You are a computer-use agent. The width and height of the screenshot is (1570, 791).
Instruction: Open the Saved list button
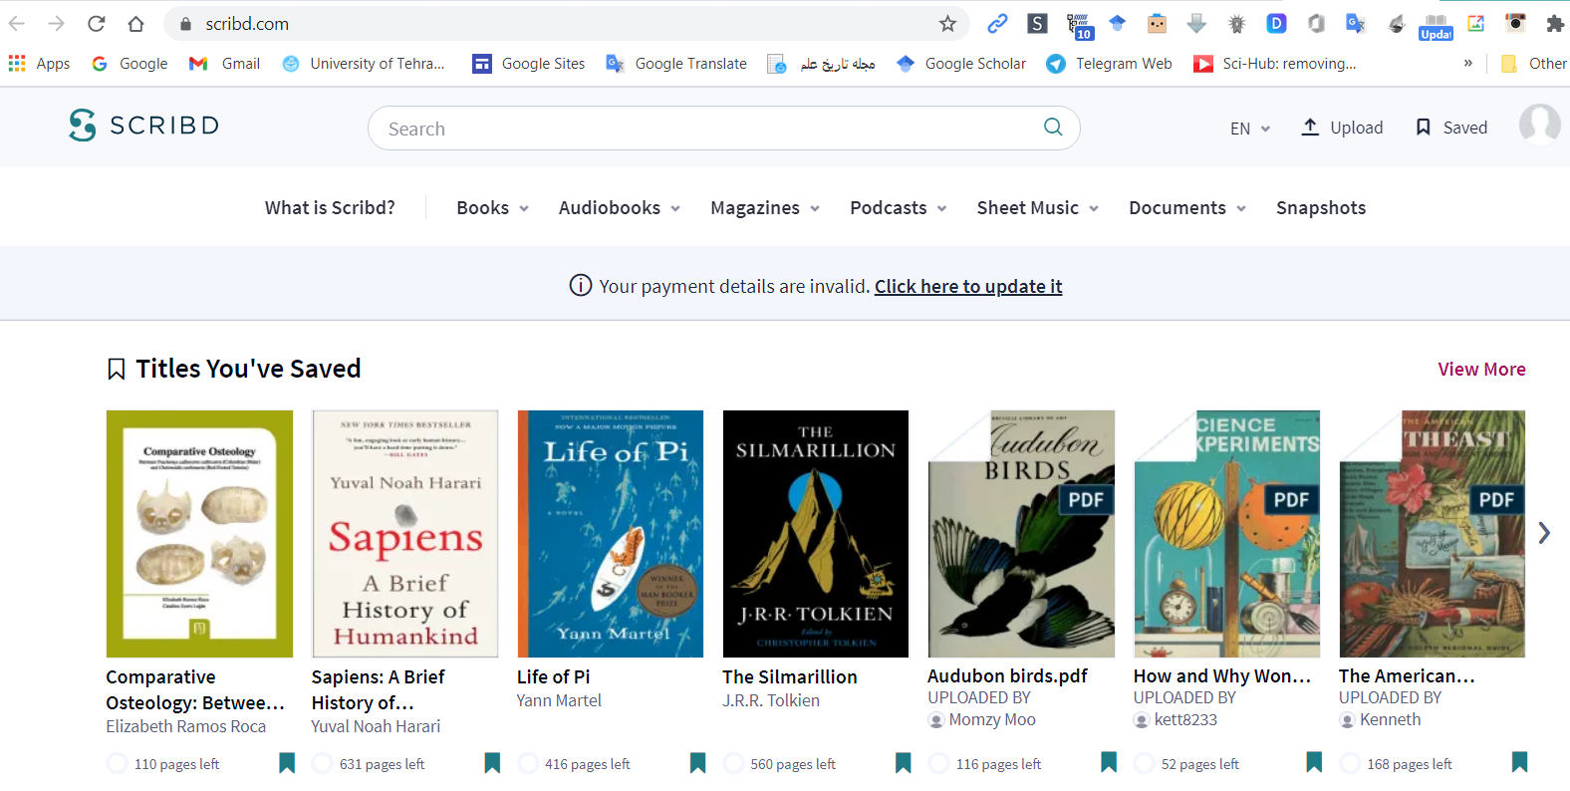point(1451,128)
